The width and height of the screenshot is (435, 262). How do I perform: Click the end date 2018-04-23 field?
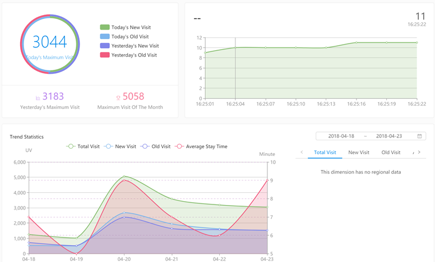coord(390,136)
